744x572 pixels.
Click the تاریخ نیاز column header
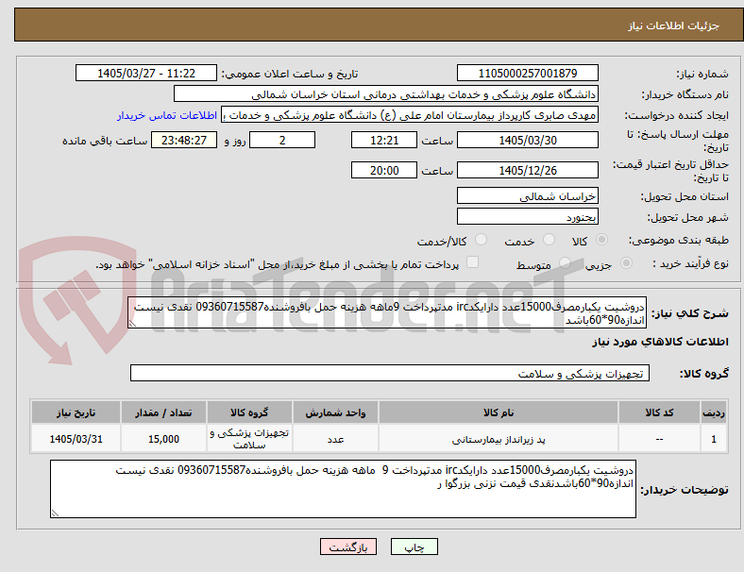point(76,412)
